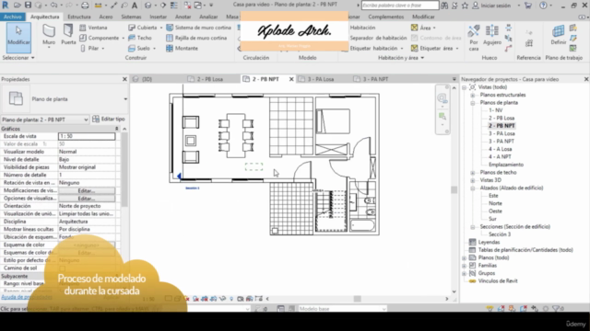The width and height of the screenshot is (590, 331).
Task: Activate the Muro wall tool
Action: (x=49, y=35)
